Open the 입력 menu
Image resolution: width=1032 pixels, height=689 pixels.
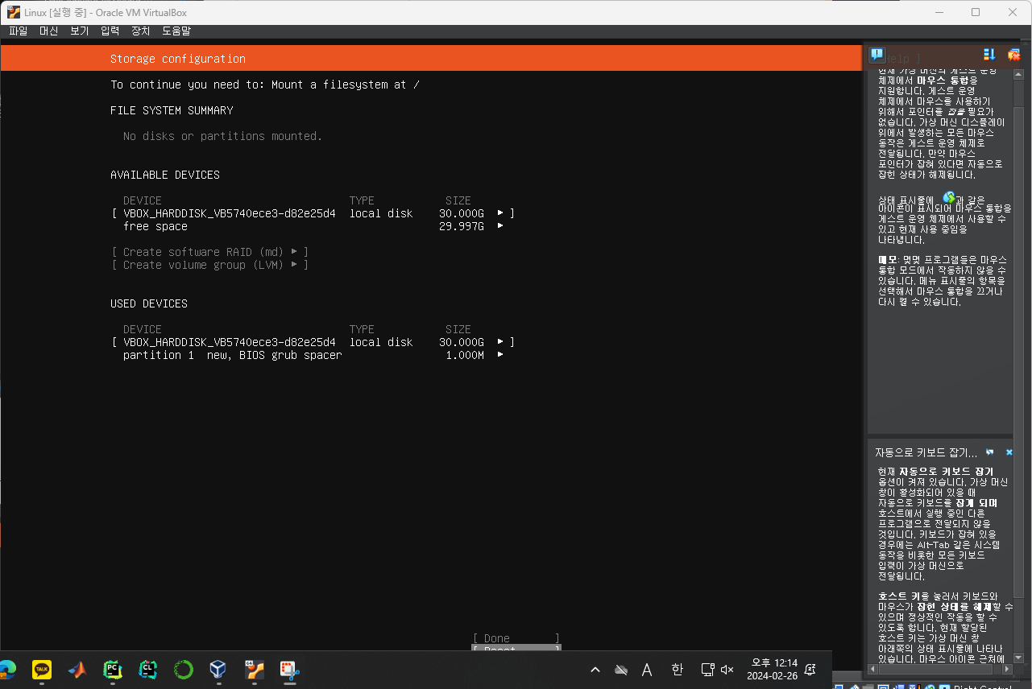[x=110, y=31]
